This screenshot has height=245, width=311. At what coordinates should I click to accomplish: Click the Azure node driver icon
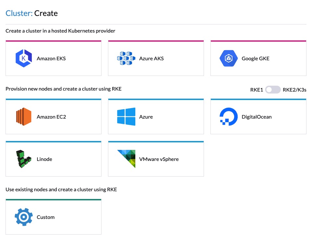coord(126,116)
